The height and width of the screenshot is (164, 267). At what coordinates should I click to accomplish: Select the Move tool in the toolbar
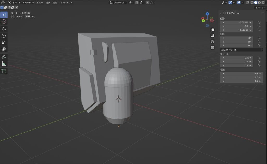point(4,29)
